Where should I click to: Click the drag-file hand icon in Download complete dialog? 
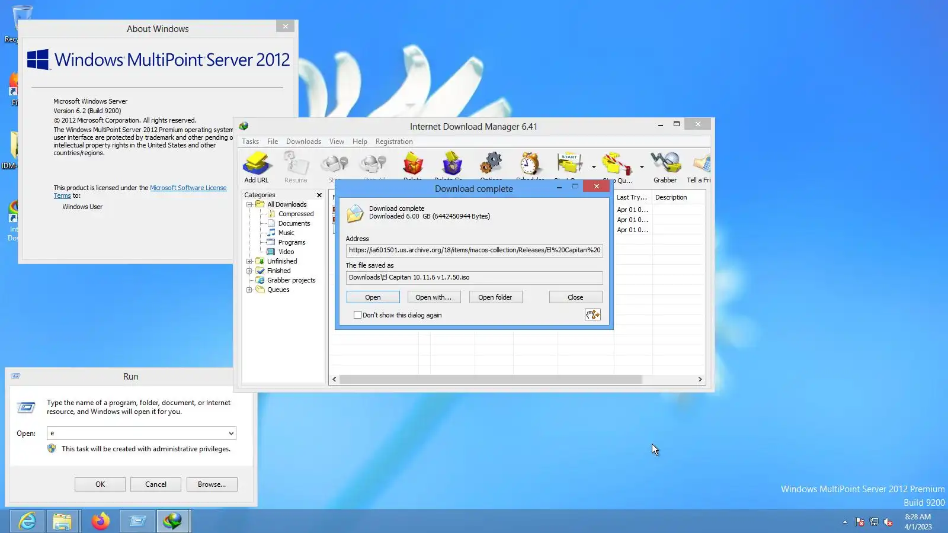pyautogui.click(x=592, y=314)
